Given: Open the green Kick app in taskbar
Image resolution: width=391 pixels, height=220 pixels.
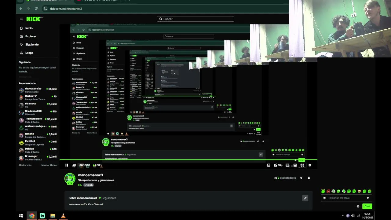Looking at the screenshot, I should (42, 216).
